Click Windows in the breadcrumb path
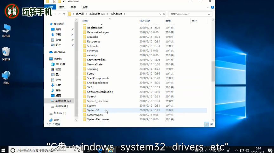The image size is (274, 153). coord(116,14)
